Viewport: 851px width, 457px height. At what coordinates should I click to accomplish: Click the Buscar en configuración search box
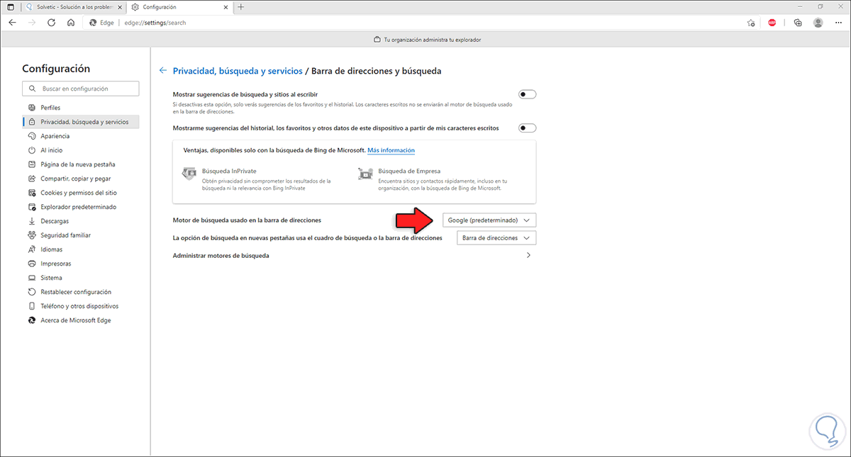81,89
